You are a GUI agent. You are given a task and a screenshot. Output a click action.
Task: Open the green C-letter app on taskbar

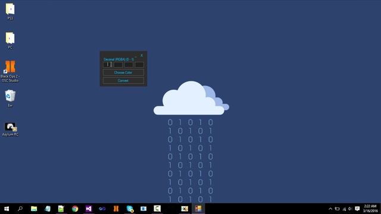(x=157, y=209)
